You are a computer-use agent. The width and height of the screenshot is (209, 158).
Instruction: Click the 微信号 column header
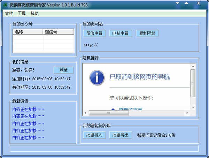click(58, 32)
